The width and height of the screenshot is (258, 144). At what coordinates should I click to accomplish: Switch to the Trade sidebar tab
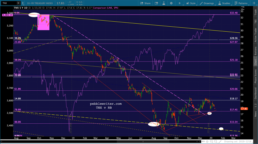(255, 12)
